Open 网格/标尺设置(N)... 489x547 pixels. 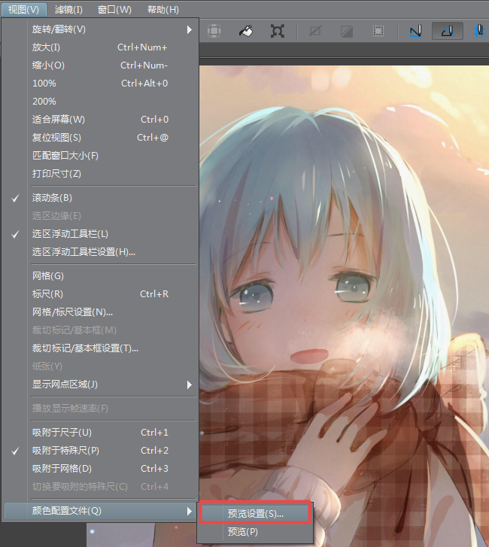100,312
